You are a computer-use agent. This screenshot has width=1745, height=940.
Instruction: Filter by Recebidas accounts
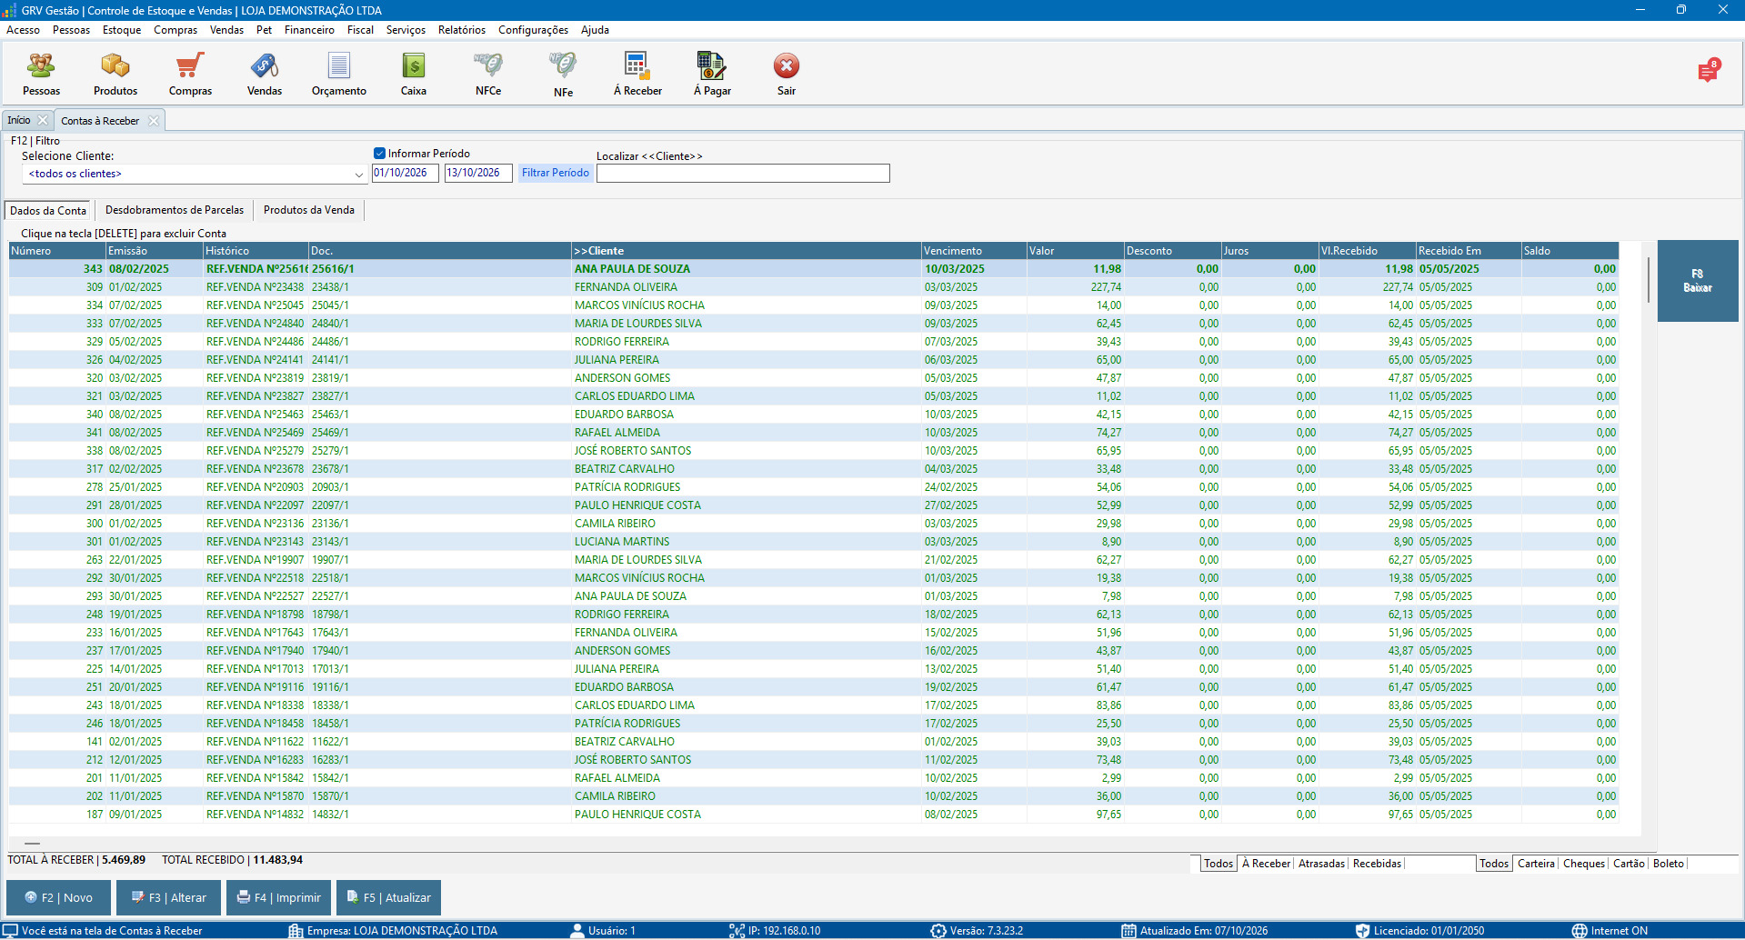tap(1377, 864)
